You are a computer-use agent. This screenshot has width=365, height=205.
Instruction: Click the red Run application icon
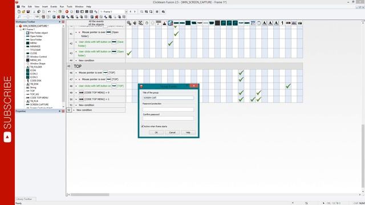pos(67,11)
